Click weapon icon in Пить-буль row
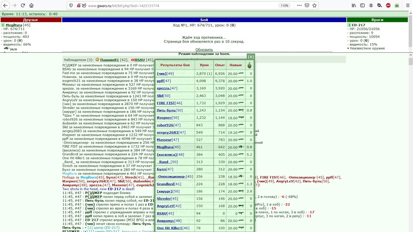 [x=241, y=110]
